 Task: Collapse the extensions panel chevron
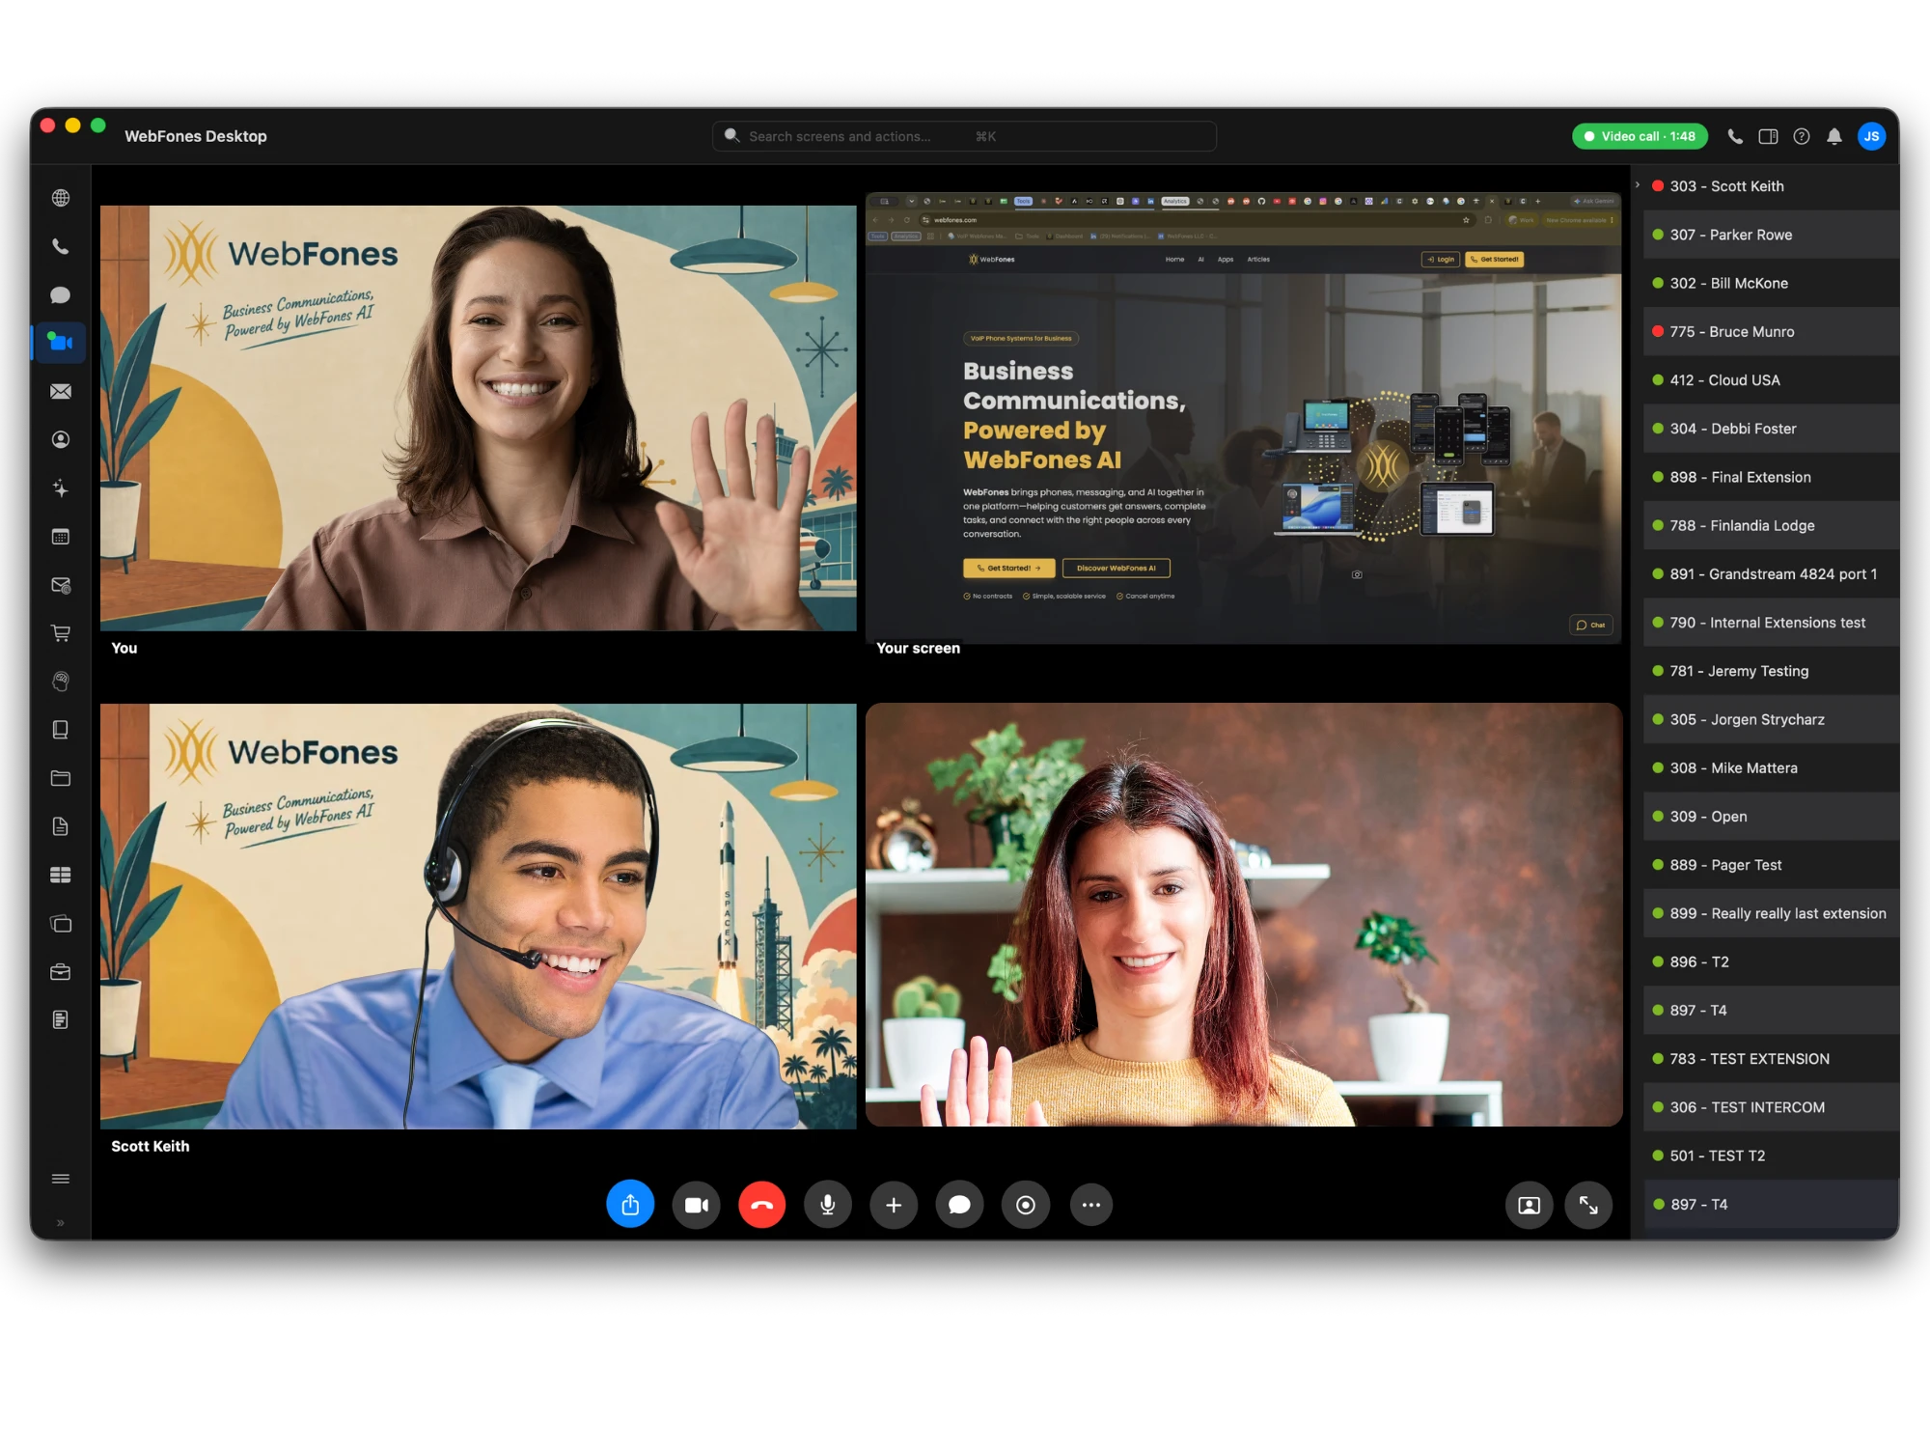tap(1638, 184)
